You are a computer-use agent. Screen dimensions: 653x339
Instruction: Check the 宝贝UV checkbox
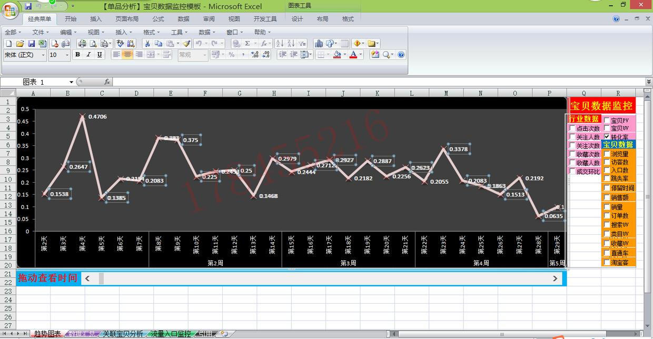click(x=607, y=128)
